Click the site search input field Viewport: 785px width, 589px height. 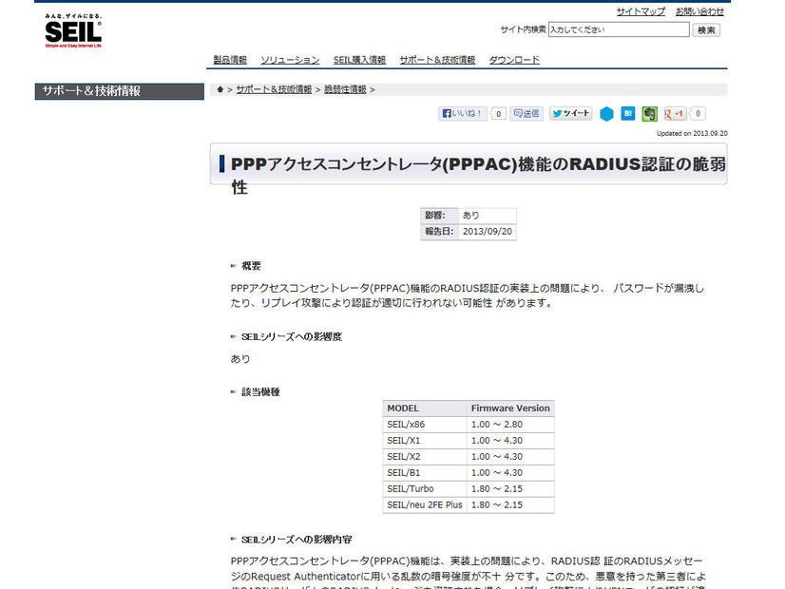[618, 29]
